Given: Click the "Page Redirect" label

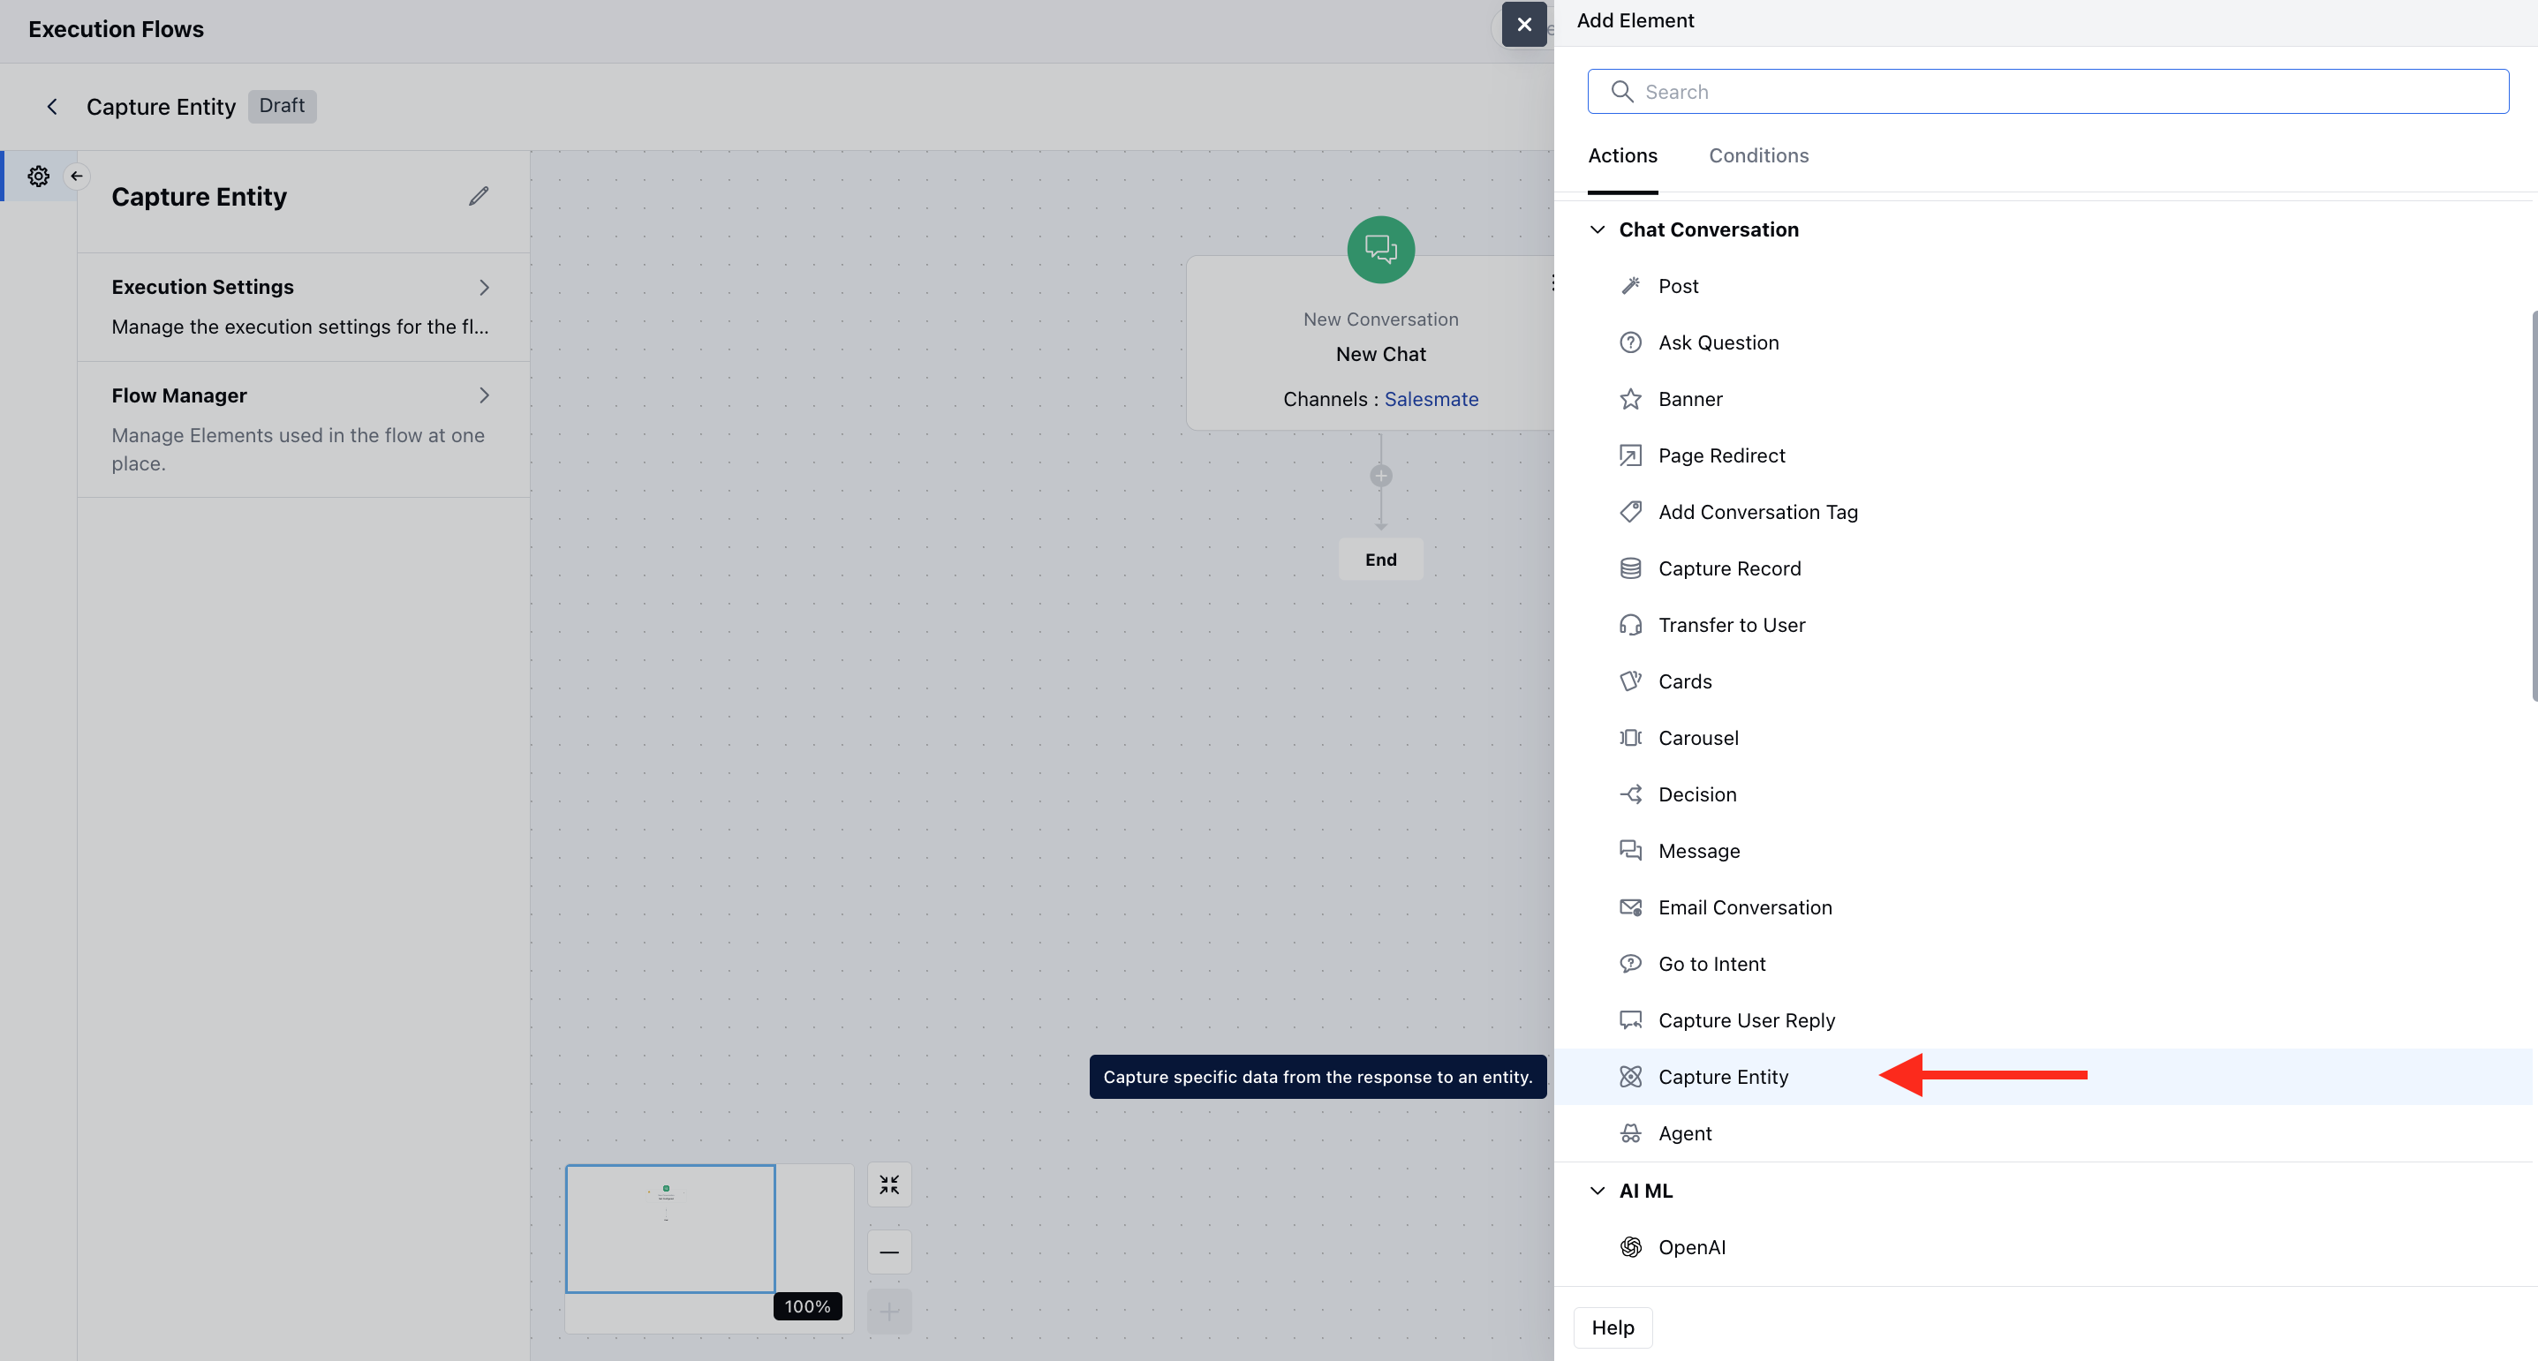Looking at the screenshot, I should pos(1721,456).
